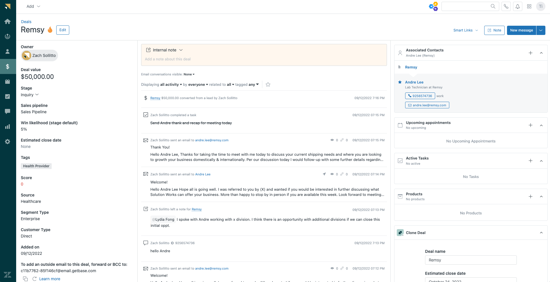Open the Tasks checkmark icon in sidebar
The width and height of the screenshot is (550, 282).
pos(8,97)
